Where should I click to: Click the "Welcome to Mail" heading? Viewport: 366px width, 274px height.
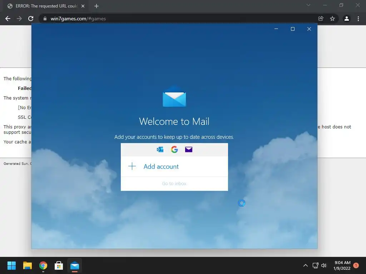click(x=174, y=121)
